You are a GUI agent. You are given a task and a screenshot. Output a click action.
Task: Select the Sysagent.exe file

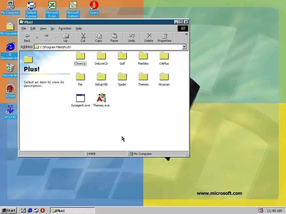pos(80,100)
